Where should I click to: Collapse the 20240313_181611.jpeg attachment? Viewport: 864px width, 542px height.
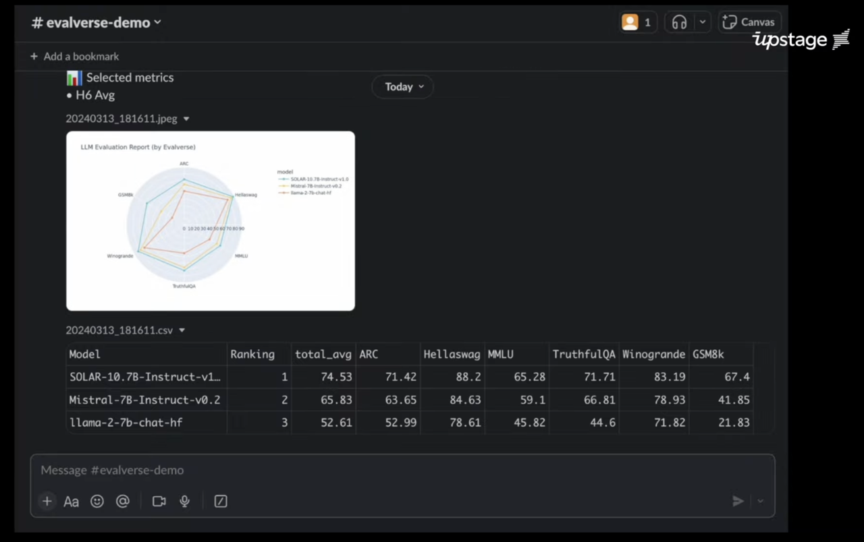[186, 119]
